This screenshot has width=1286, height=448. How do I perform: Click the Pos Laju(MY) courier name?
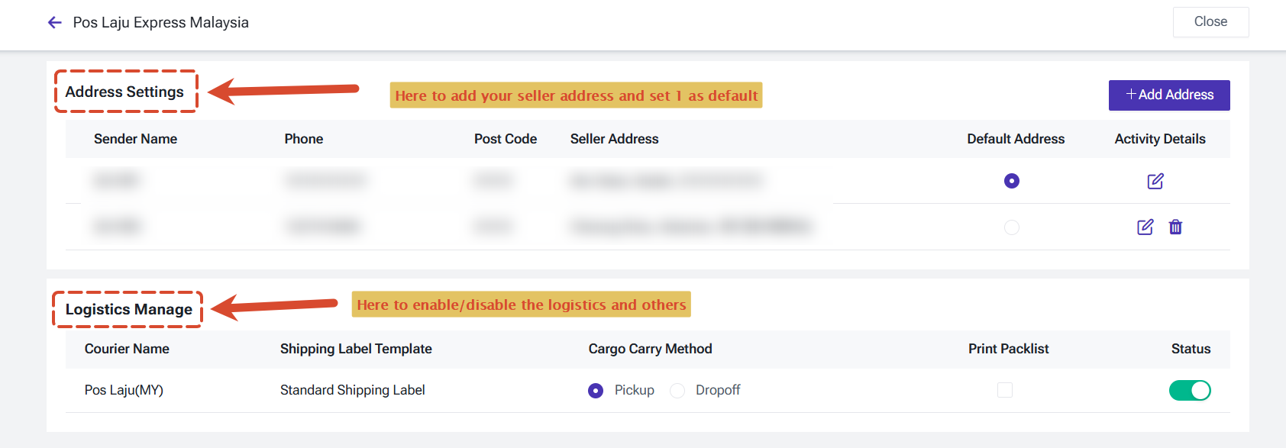(124, 390)
